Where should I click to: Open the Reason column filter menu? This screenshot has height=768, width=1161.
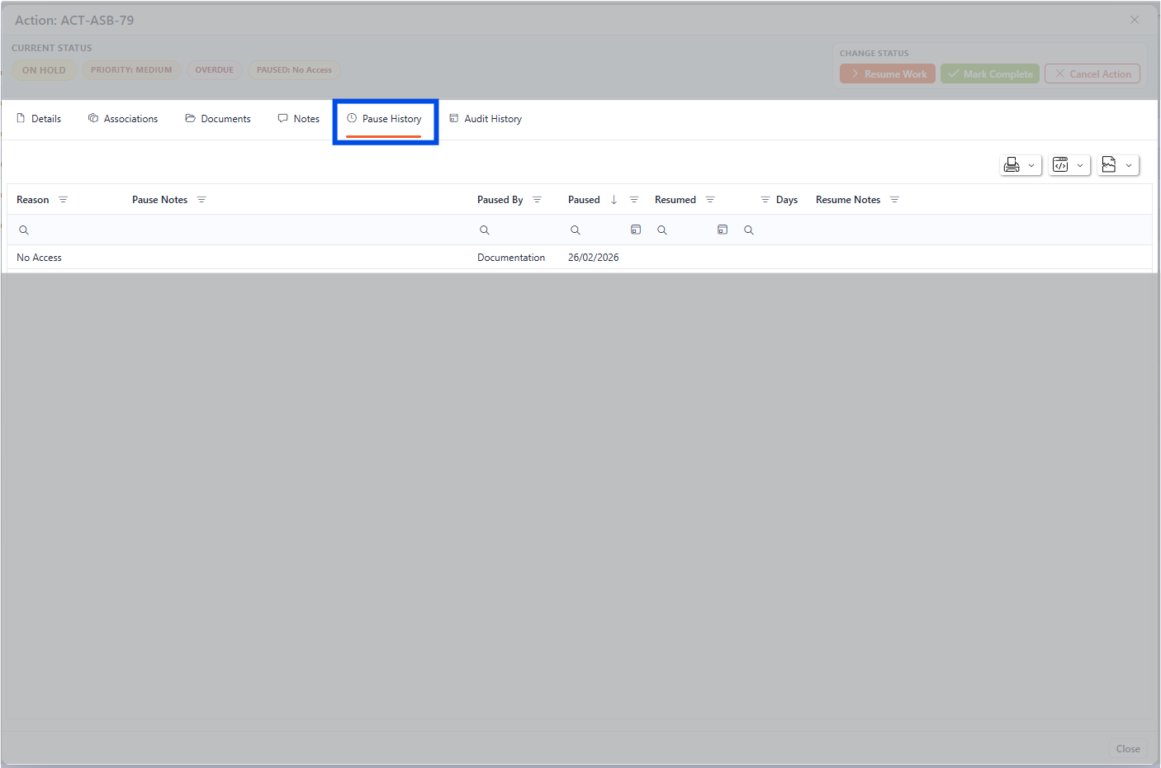pos(63,200)
